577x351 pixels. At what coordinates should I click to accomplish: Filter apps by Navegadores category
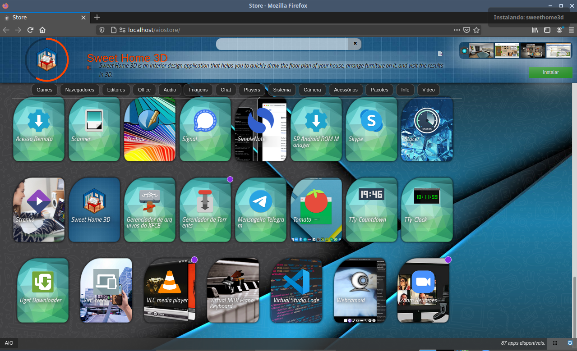tap(80, 90)
